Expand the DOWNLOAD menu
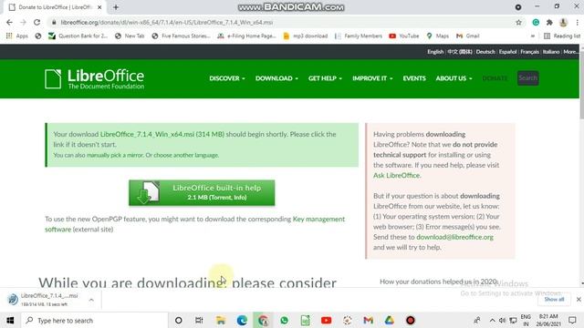Screen dimensions: 584x328 click(276, 78)
